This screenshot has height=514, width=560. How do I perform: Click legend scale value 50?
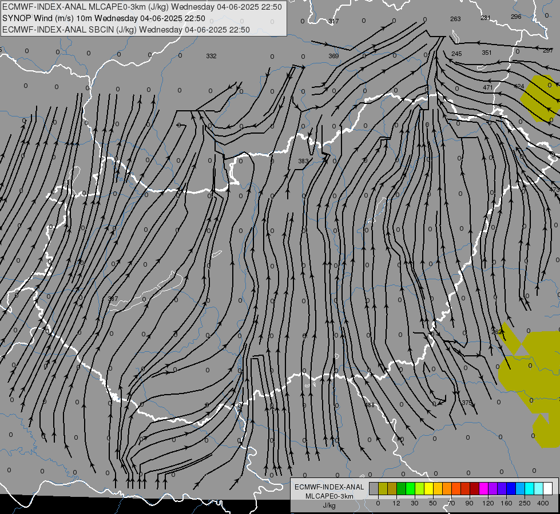tap(433, 503)
